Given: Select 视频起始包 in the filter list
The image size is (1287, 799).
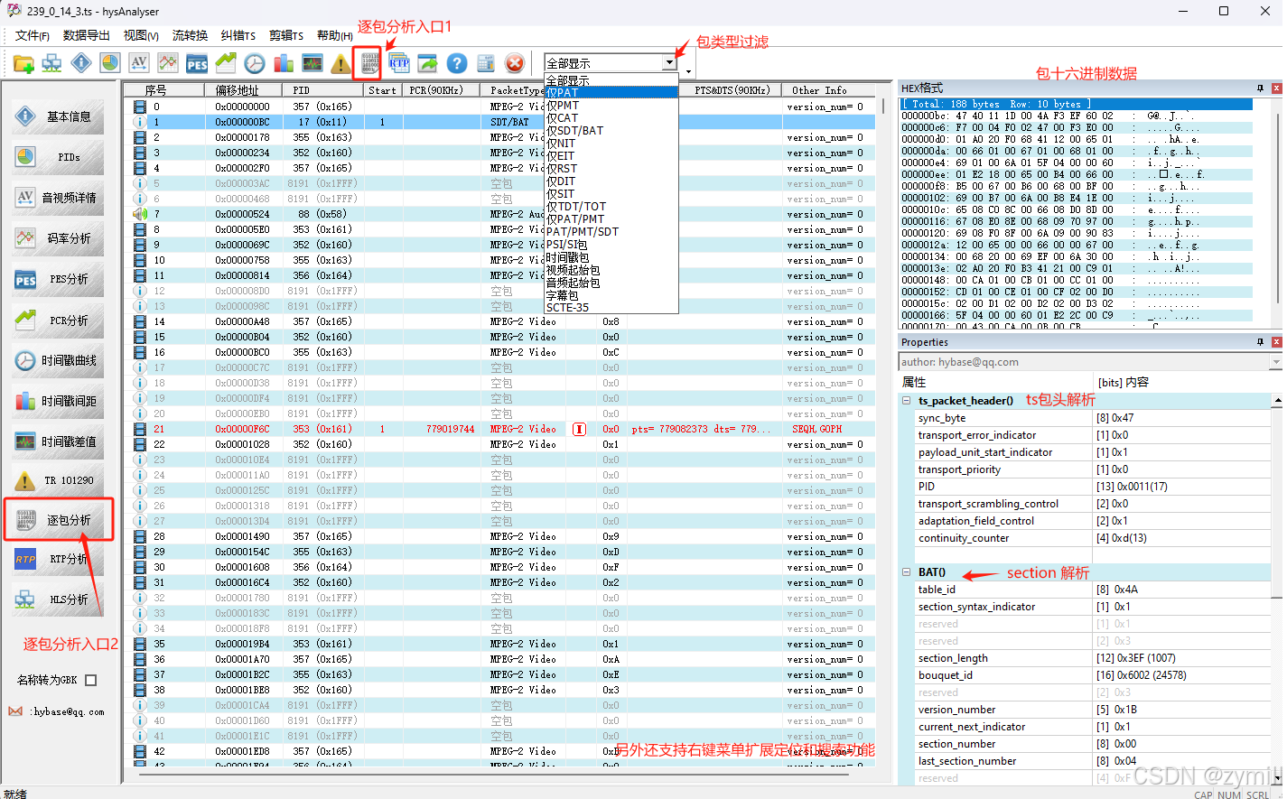Looking at the screenshot, I should 611,269.
